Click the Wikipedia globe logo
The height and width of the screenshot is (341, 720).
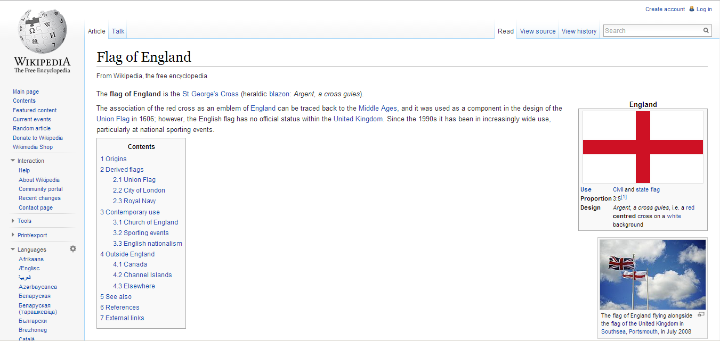point(42,32)
